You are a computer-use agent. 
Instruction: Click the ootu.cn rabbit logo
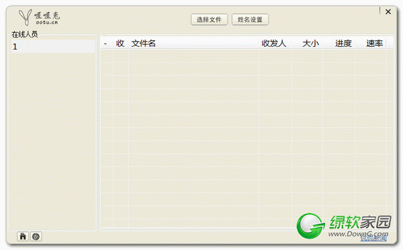[39, 17]
